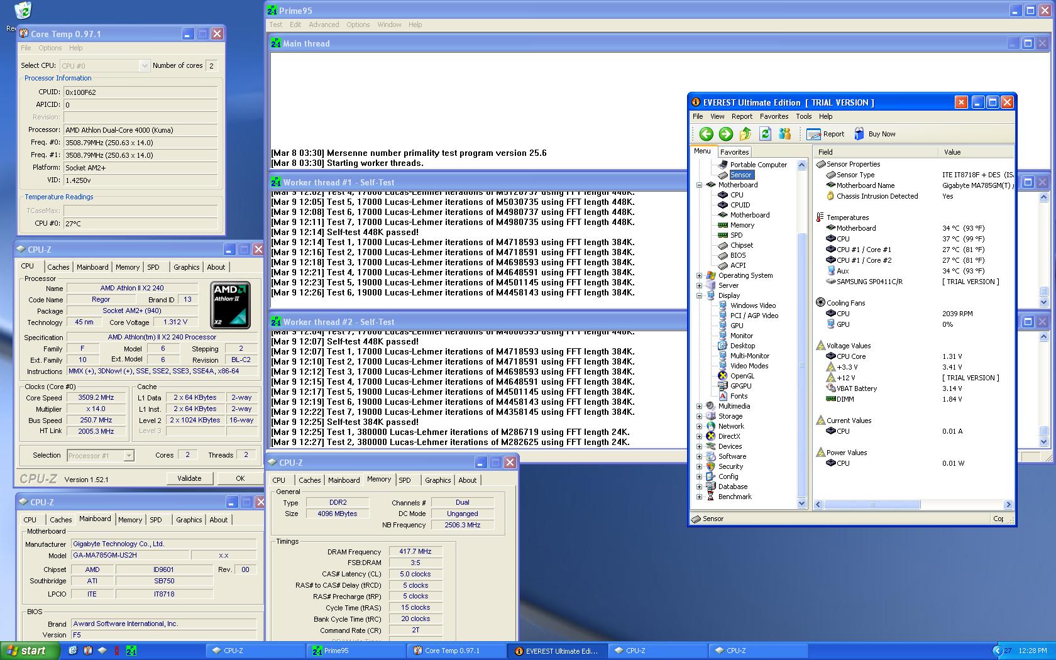This screenshot has height=660, width=1056.
Task: Select the Sensor item in EVEREST tree
Action: pyautogui.click(x=740, y=175)
